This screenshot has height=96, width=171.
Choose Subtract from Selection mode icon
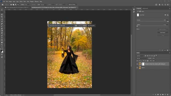(16, 5)
